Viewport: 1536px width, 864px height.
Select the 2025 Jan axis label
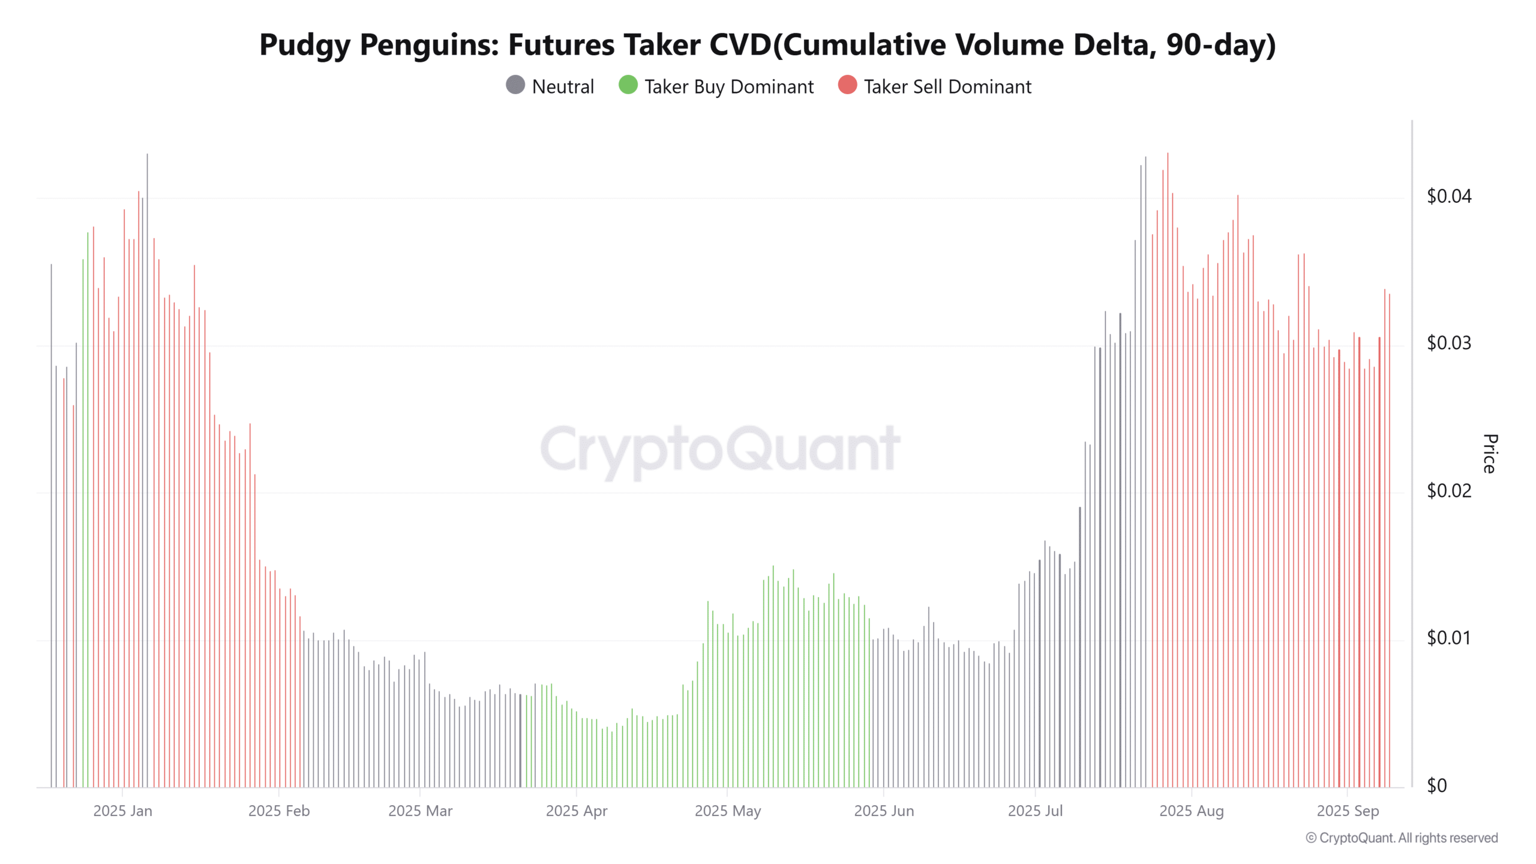tap(122, 811)
